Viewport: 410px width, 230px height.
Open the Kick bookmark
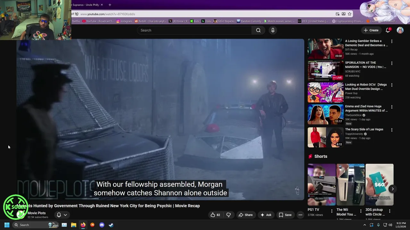(194, 21)
